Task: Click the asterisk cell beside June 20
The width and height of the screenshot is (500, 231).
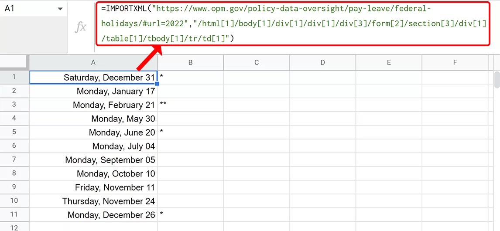Action: tap(190, 132)
